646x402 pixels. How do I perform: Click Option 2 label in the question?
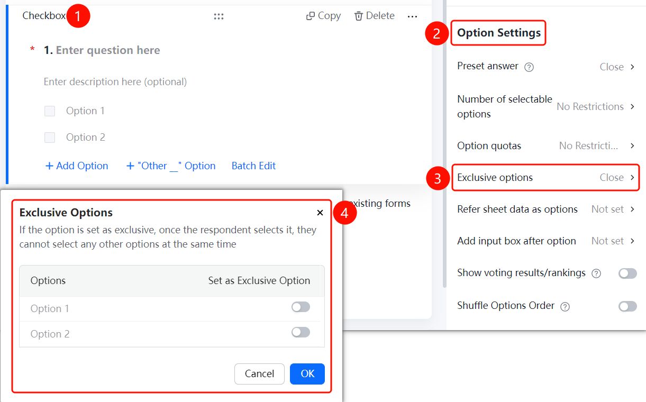coord(86,138)
